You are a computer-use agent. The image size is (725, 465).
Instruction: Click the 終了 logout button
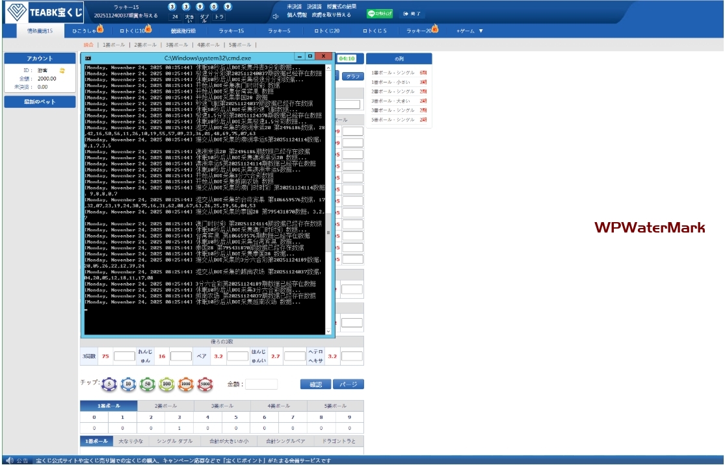[x=412, y=14]
